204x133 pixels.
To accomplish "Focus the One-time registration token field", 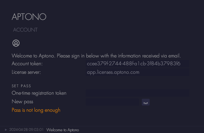I will pos(138,93).
